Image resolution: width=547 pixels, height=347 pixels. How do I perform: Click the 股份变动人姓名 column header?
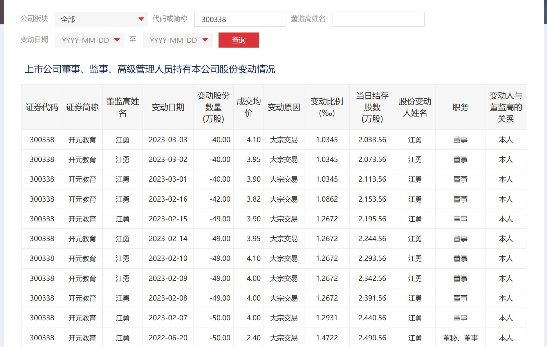pyautogui.click(x=415, y=107)
